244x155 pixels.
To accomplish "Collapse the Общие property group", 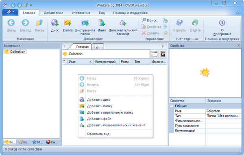I will point(172,106).
